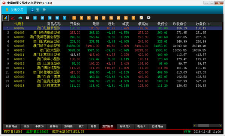Click the orange Y period icon
The width and height of the screenshot is (225, 136).
(133, 18)
